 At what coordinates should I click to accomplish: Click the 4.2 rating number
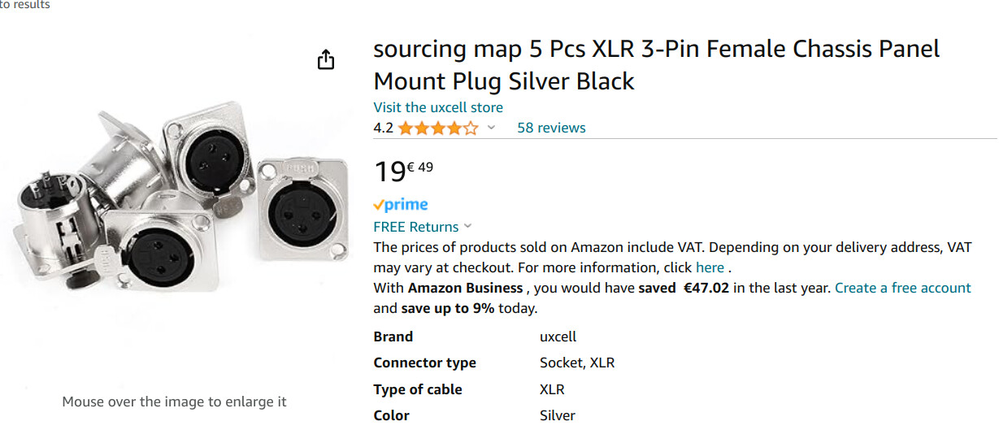click(383, 128)
